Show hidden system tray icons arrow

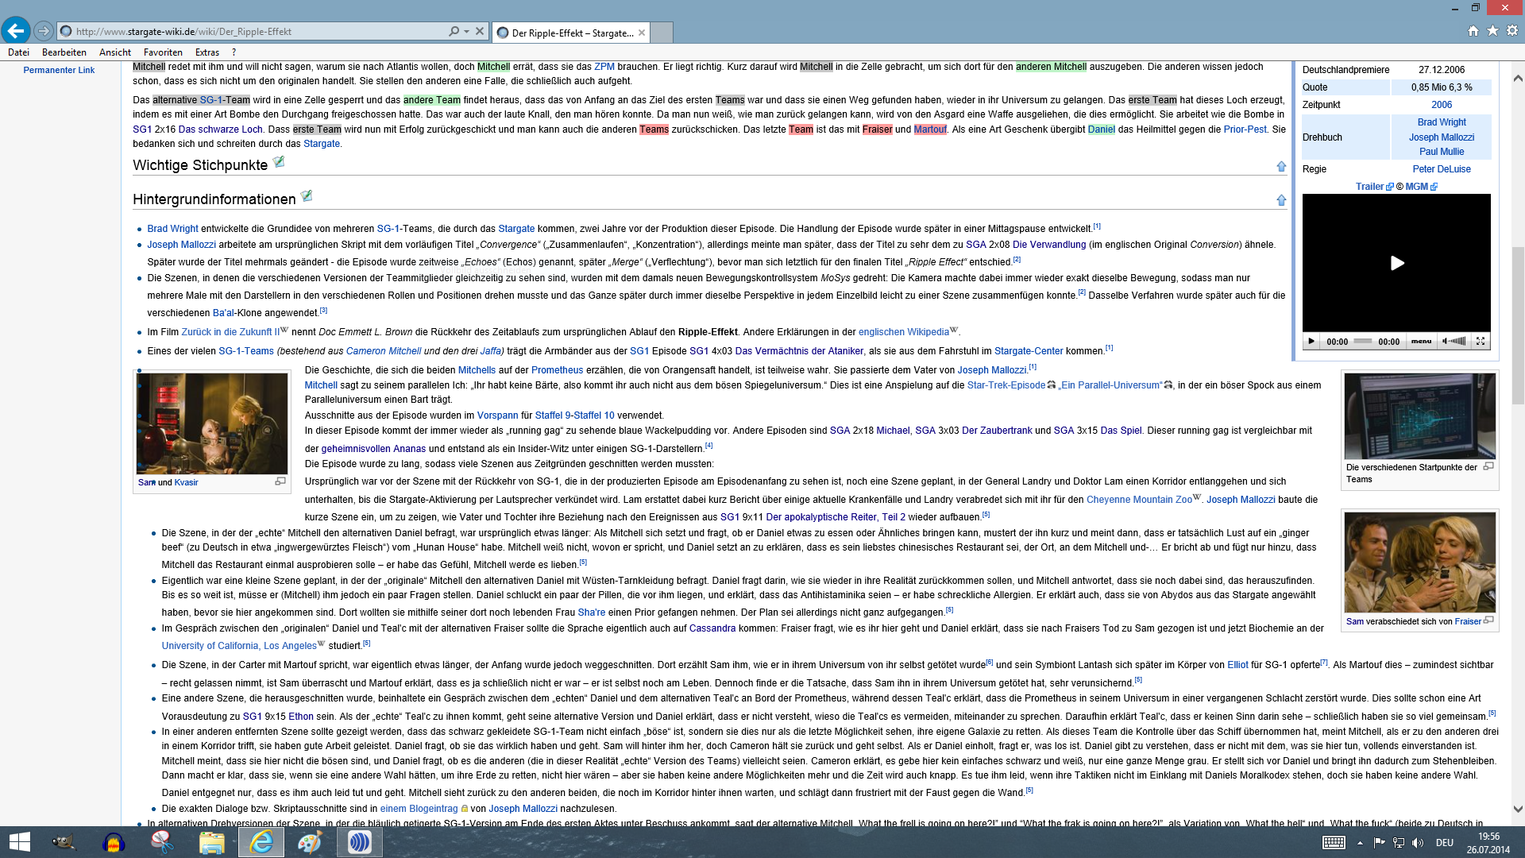coord(1360,843)
